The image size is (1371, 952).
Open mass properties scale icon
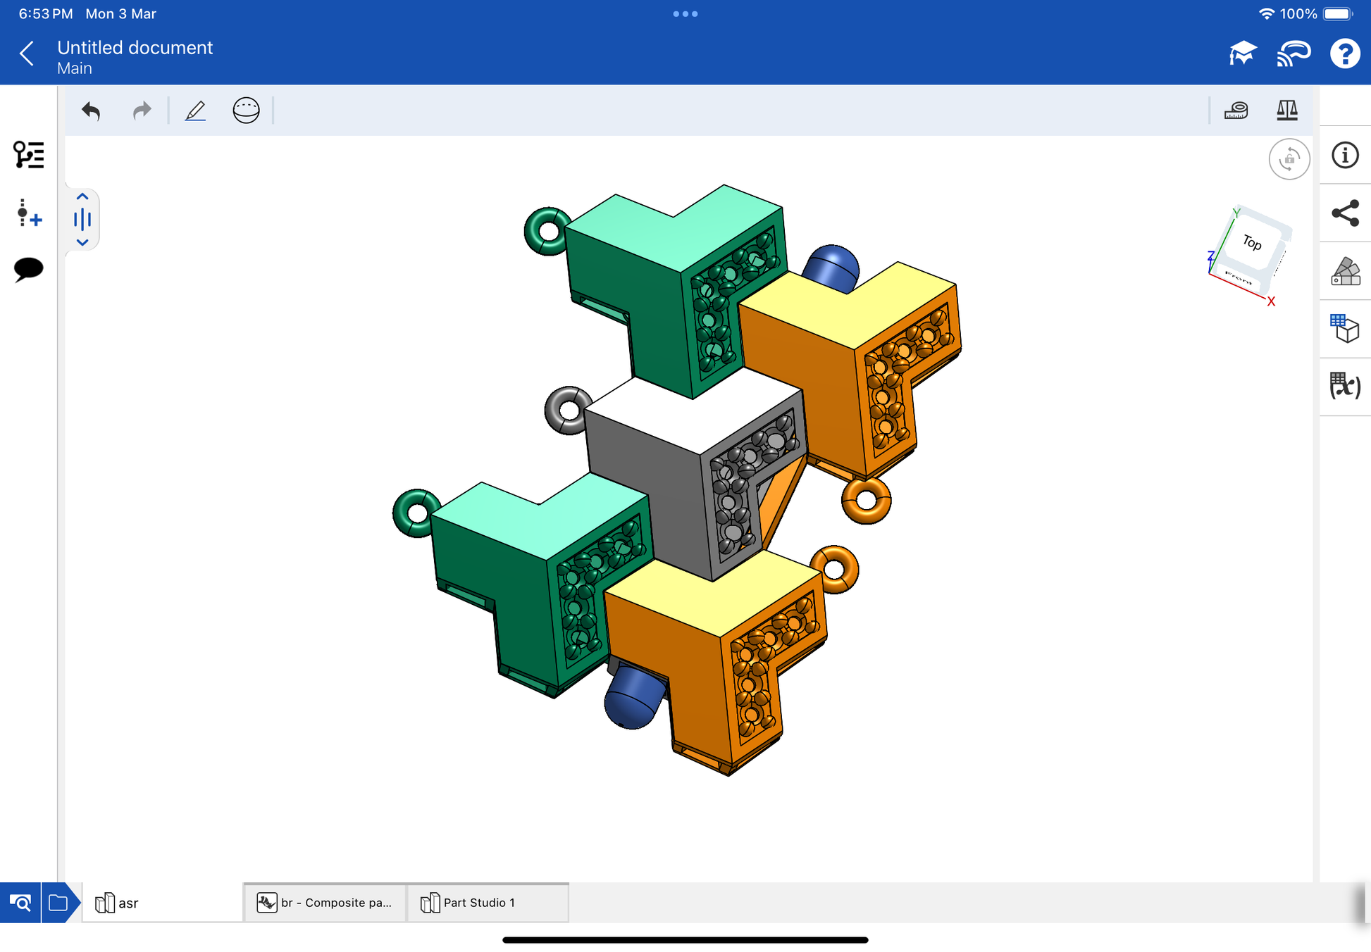(x=1286, y=111)
